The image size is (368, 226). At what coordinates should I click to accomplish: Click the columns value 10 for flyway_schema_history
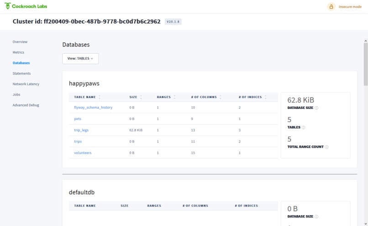pyautogui.click(x=193, y=107)
